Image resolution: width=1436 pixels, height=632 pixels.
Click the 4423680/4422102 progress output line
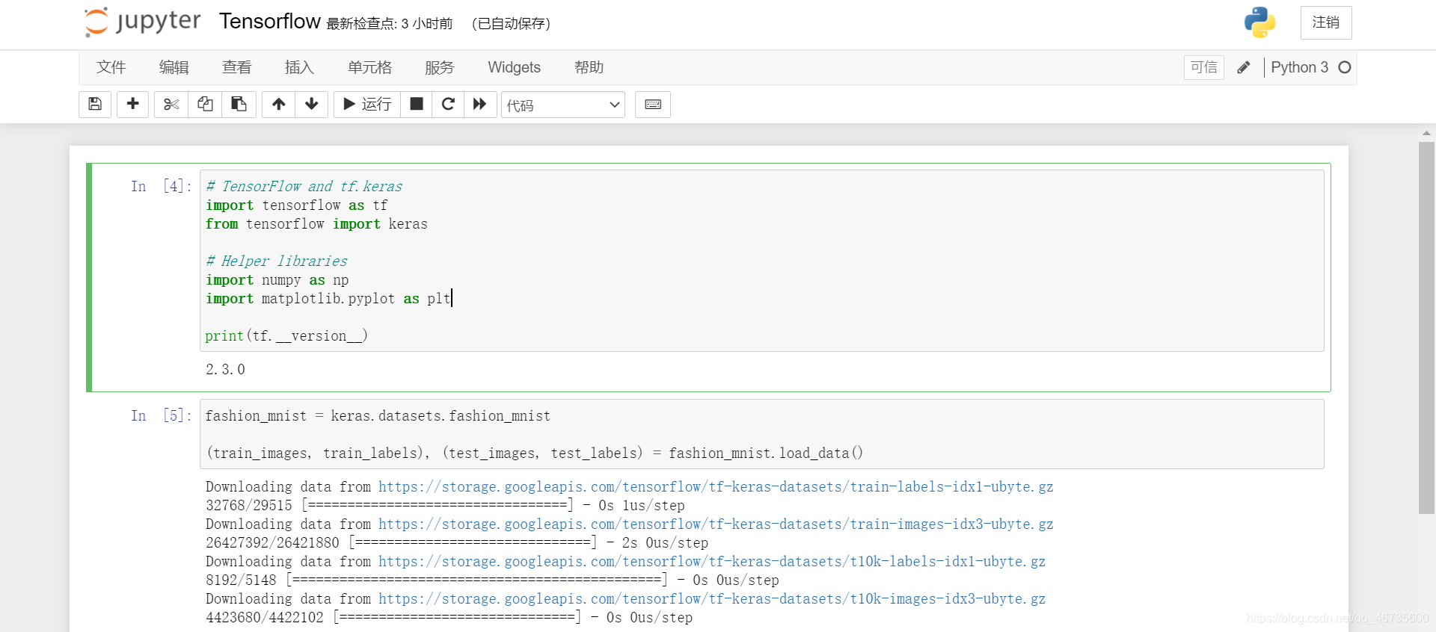point(449,618)
